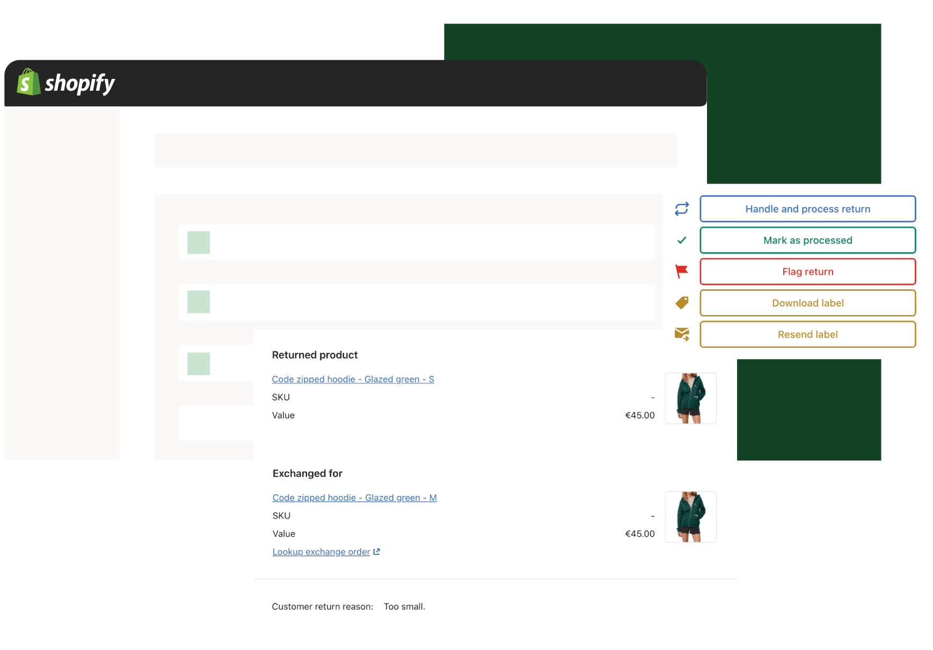This screenshot has height=650, width=933.
Task: Click the Exchanged for hoodie thumbnail
Action: (690, 516)
